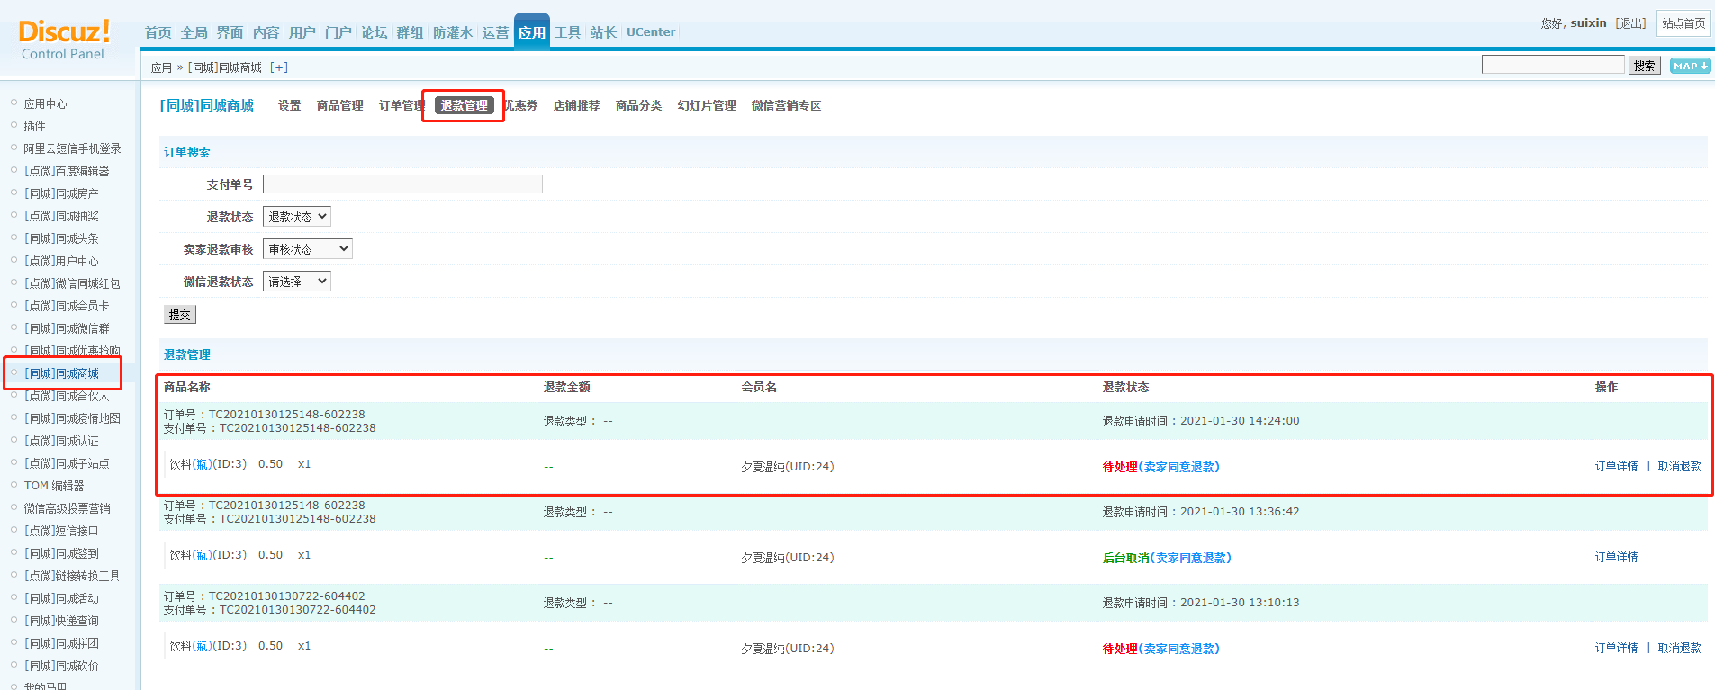Expand the 卖家退款审核 审核状态 dropdown
The image size is (1715, 690).
pos(307,249)
